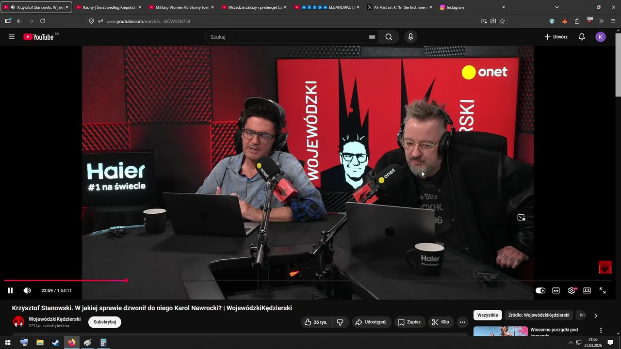Open Firefox sidebar/workspace icon
The height and width of the screenshot is (349, 621).
click(8, 21)
